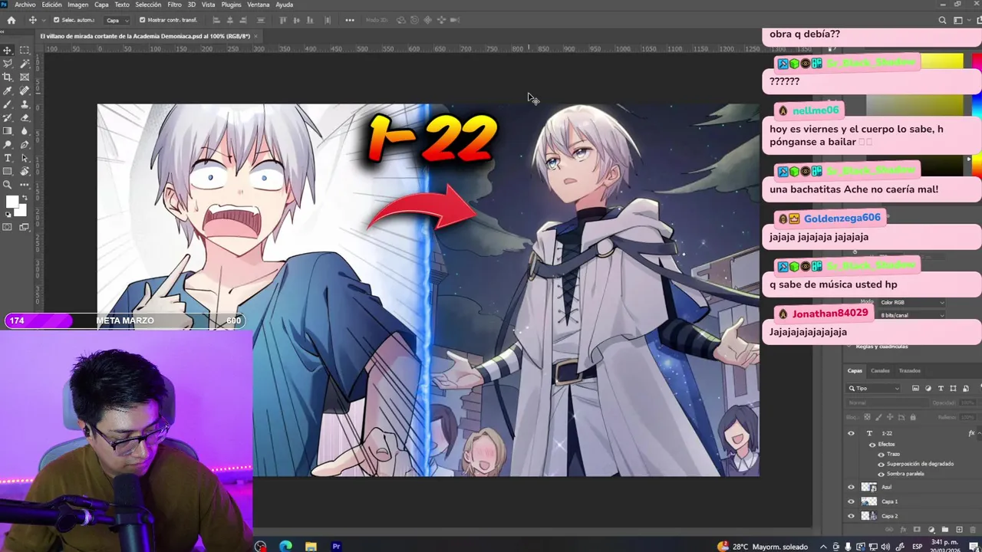Image resolution: width=982 pixels, height=552 pixels.
Task: Hide the Efectos group of the t-22 layer
Action: click(872, 445)
